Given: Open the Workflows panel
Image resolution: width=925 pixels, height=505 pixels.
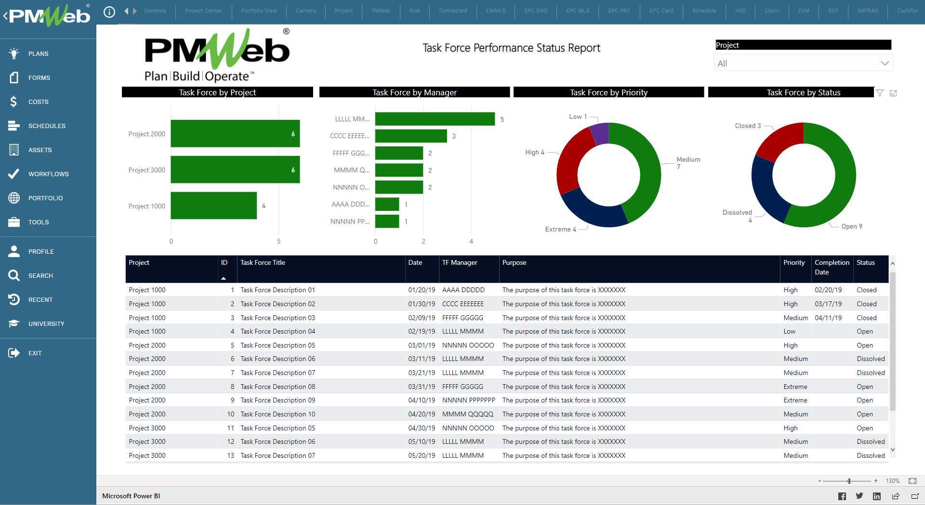Looking at the screenshot, I should tap(14, 174).
